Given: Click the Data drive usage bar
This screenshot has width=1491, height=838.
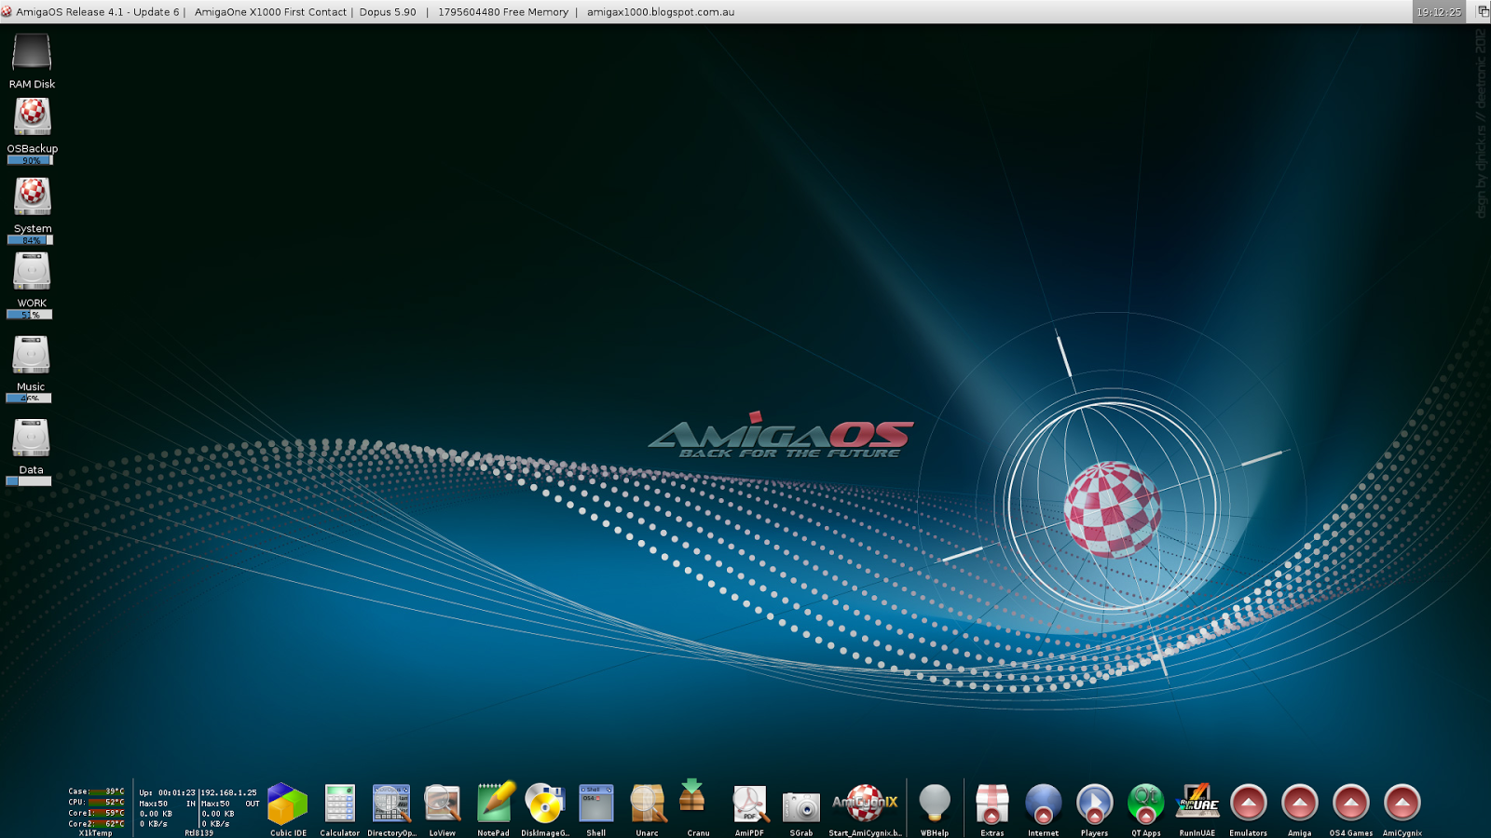Looking at the screenshot, I should 29,481.
